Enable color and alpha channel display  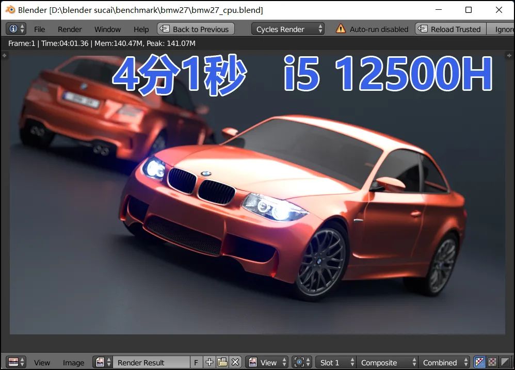click(479, 362)
